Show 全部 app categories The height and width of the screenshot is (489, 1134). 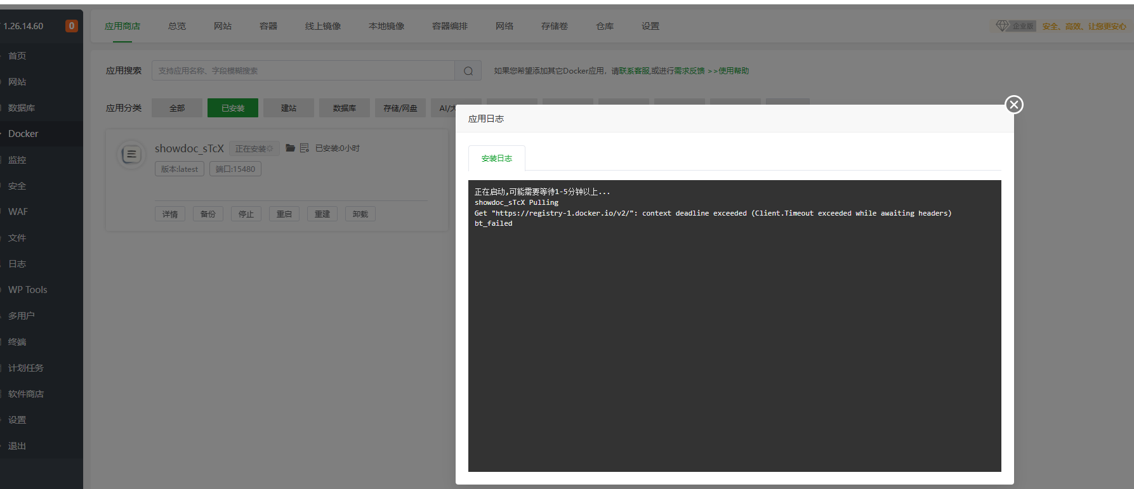coord(176,108)
